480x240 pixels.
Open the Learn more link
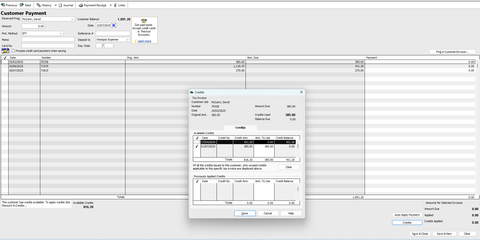(144, 41)
